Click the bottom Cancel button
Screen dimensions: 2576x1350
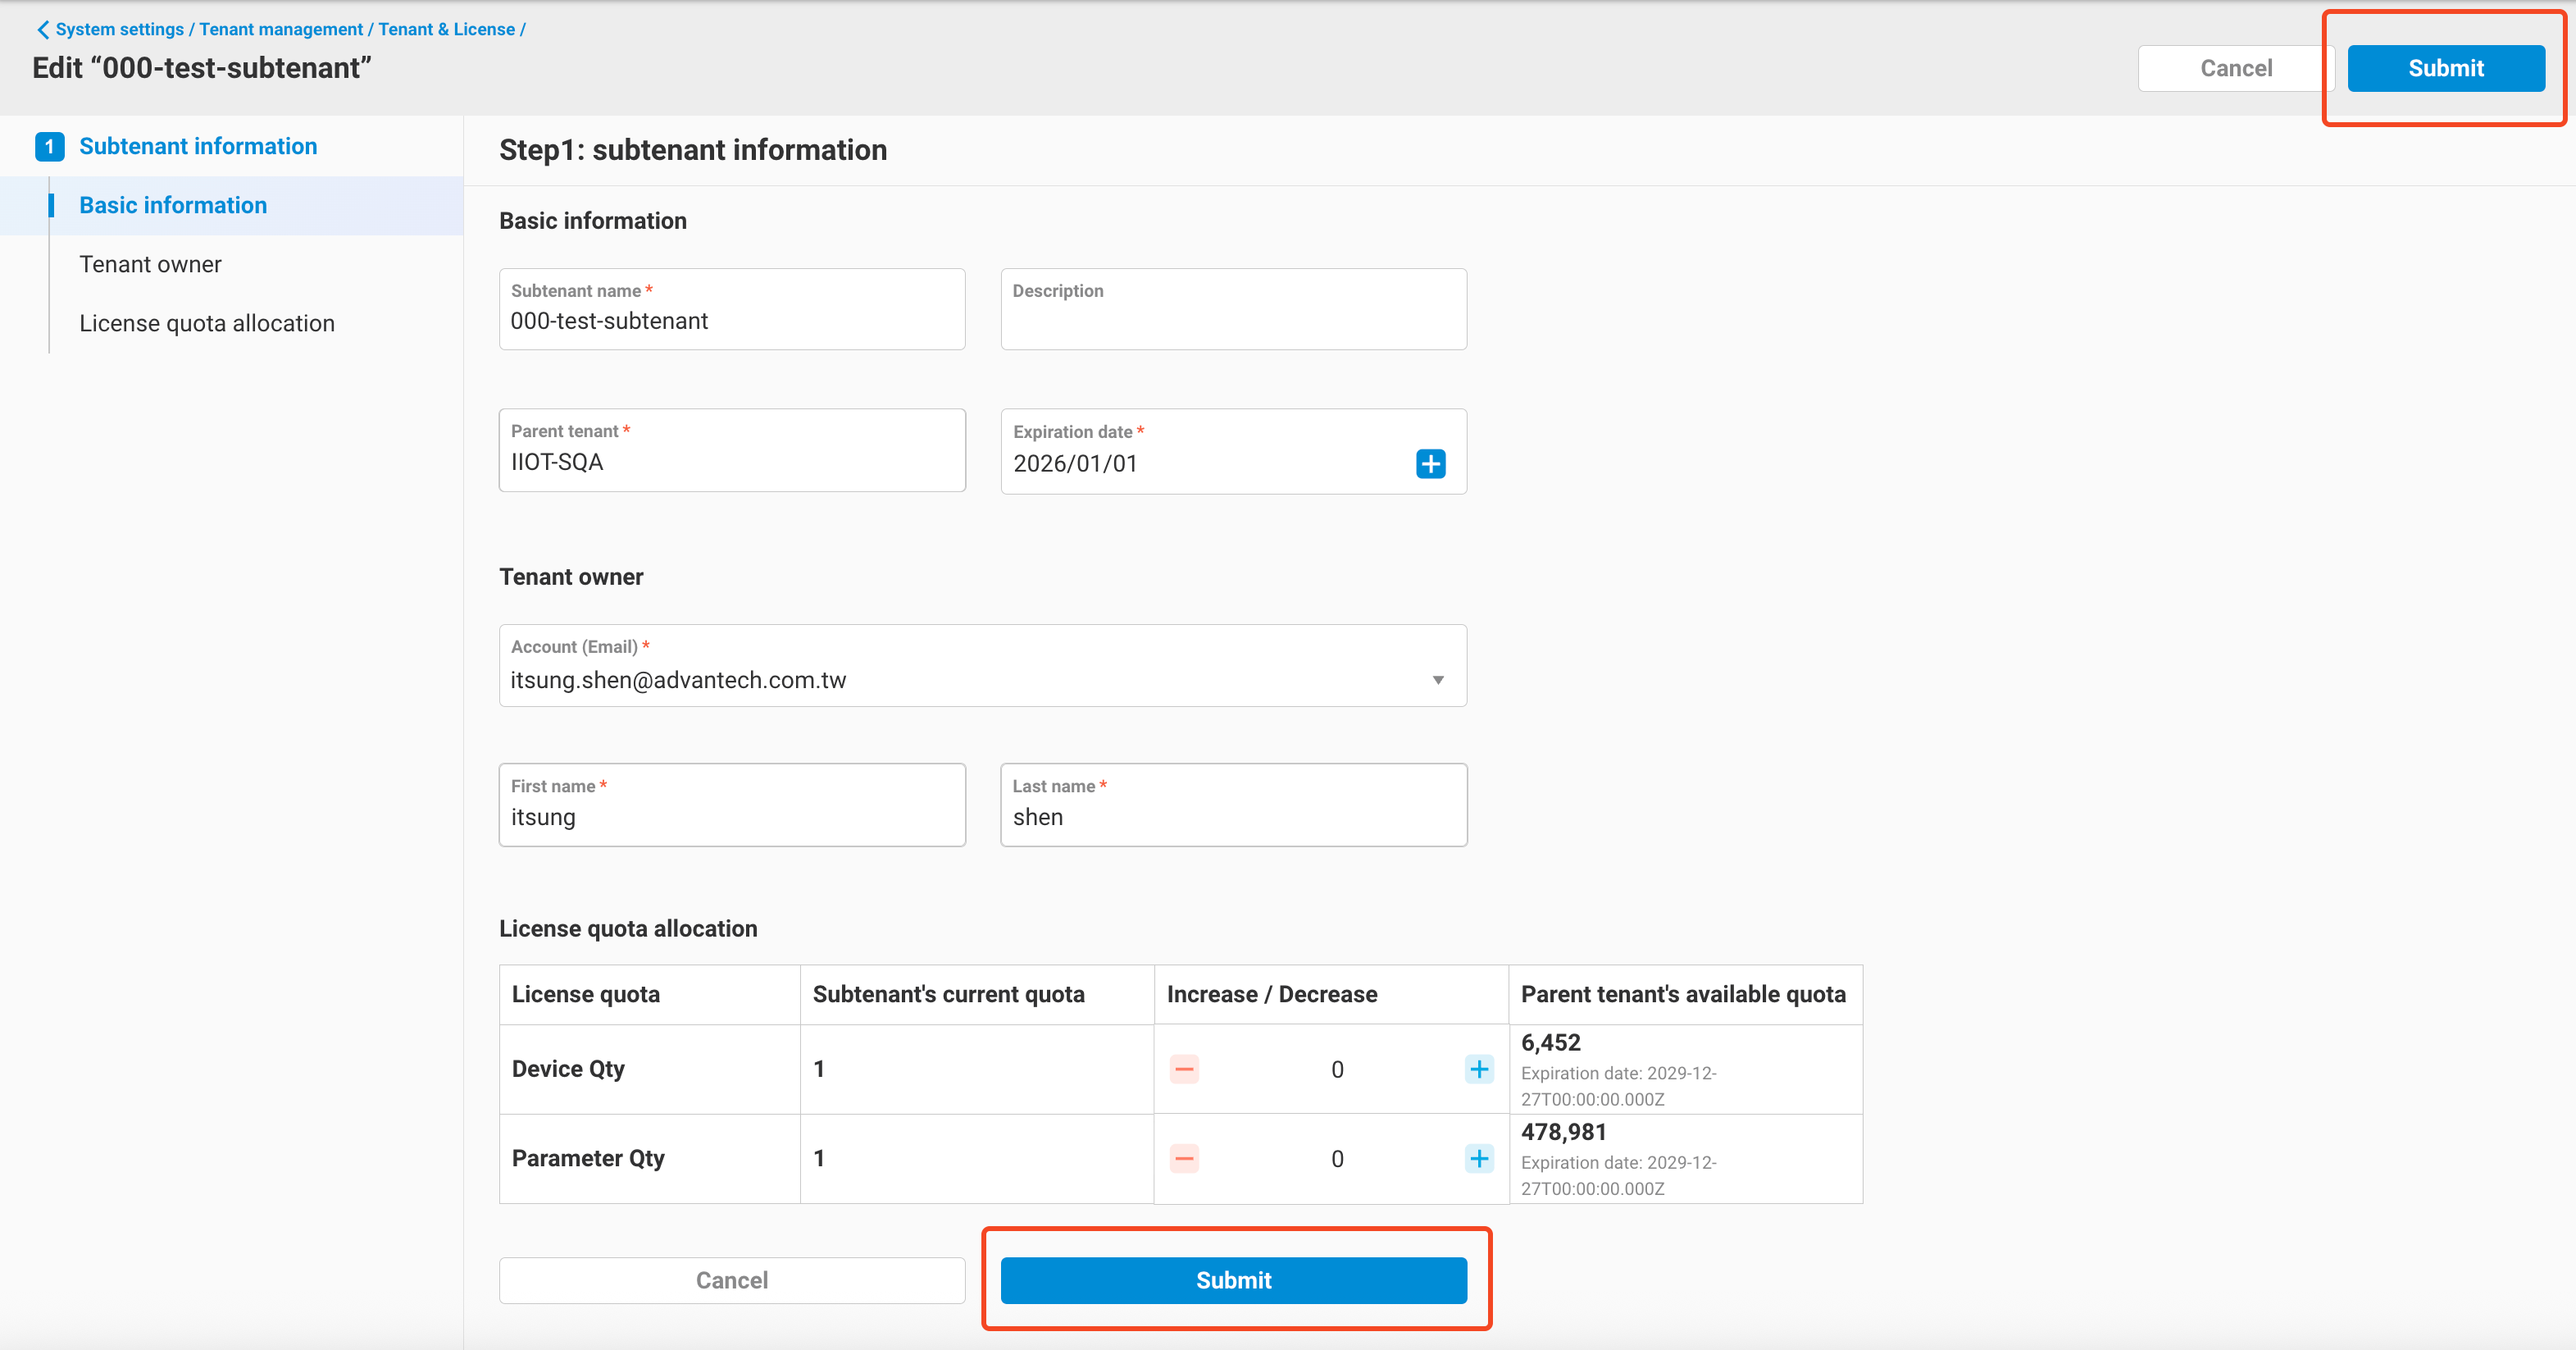(x=731, y=1280)
